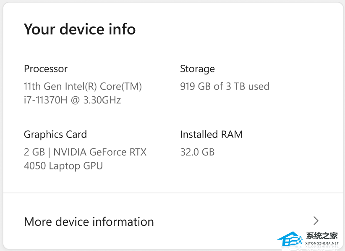This screenshot has height=251, width=345.
Task: Click the 919 GB storage usage text
Action: click(x=196, y=86)
